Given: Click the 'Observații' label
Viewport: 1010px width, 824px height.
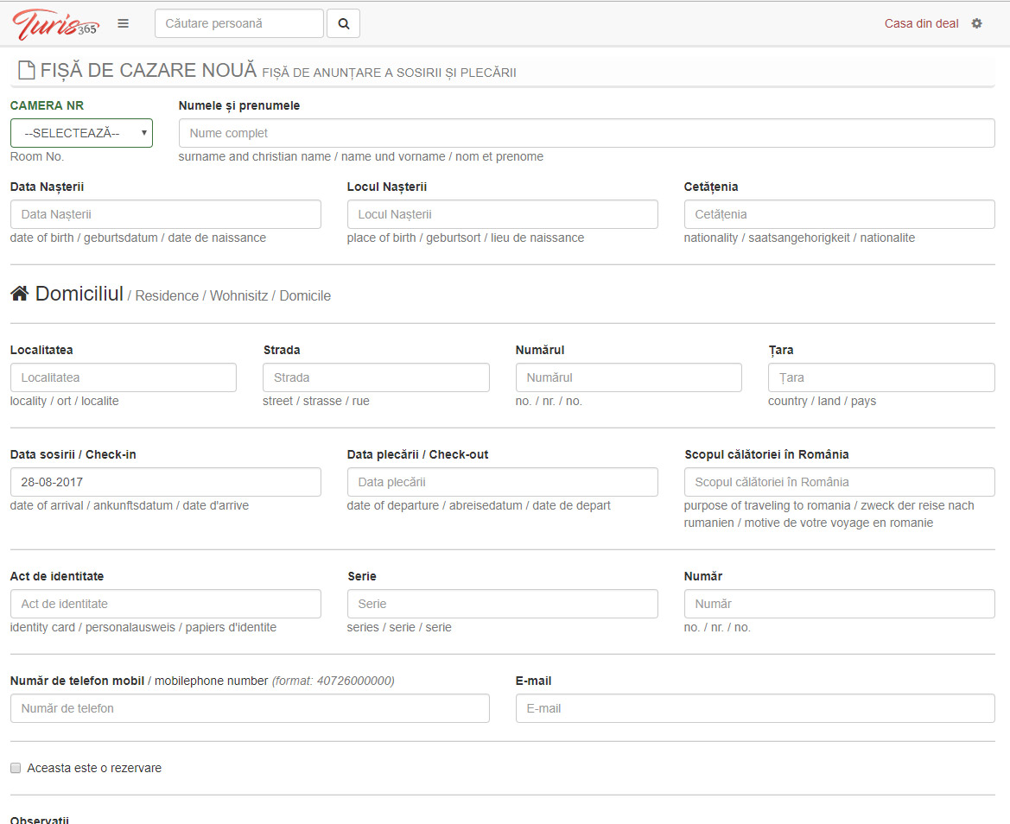Looking at the screenshot, I should (40, 820).
